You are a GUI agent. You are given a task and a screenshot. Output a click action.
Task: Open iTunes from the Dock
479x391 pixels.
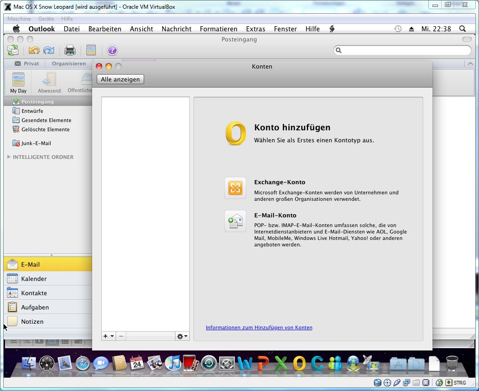(173, 363)
